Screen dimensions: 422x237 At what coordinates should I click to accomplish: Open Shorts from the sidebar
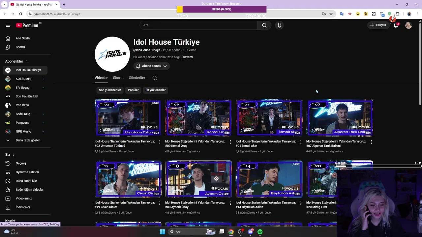pyautogui.click(x=25, y=47)
